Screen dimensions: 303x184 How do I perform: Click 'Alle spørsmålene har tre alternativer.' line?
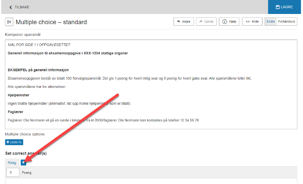click(37, 87)
